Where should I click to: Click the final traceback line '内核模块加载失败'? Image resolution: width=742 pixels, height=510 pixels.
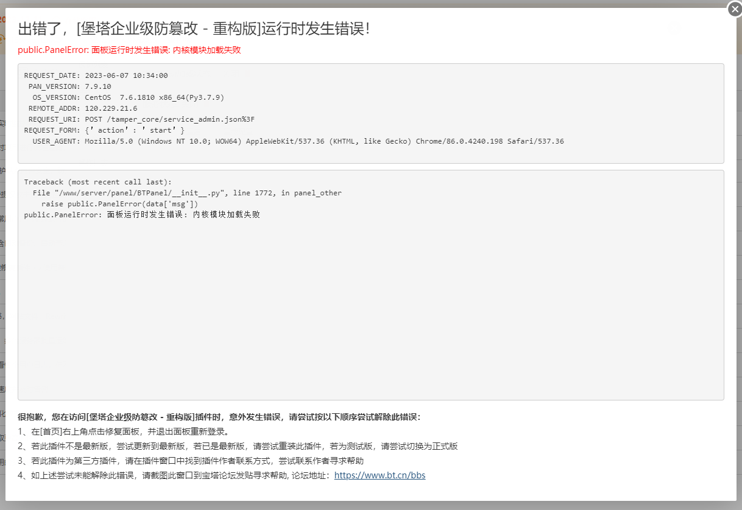point(142,215)
